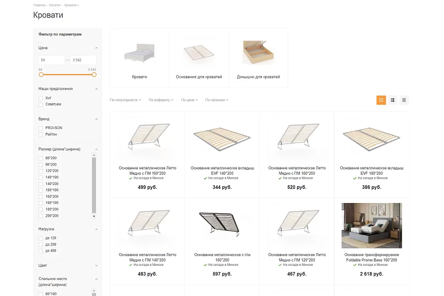
Task: Sort by По алфавиту
Action: 161,100
